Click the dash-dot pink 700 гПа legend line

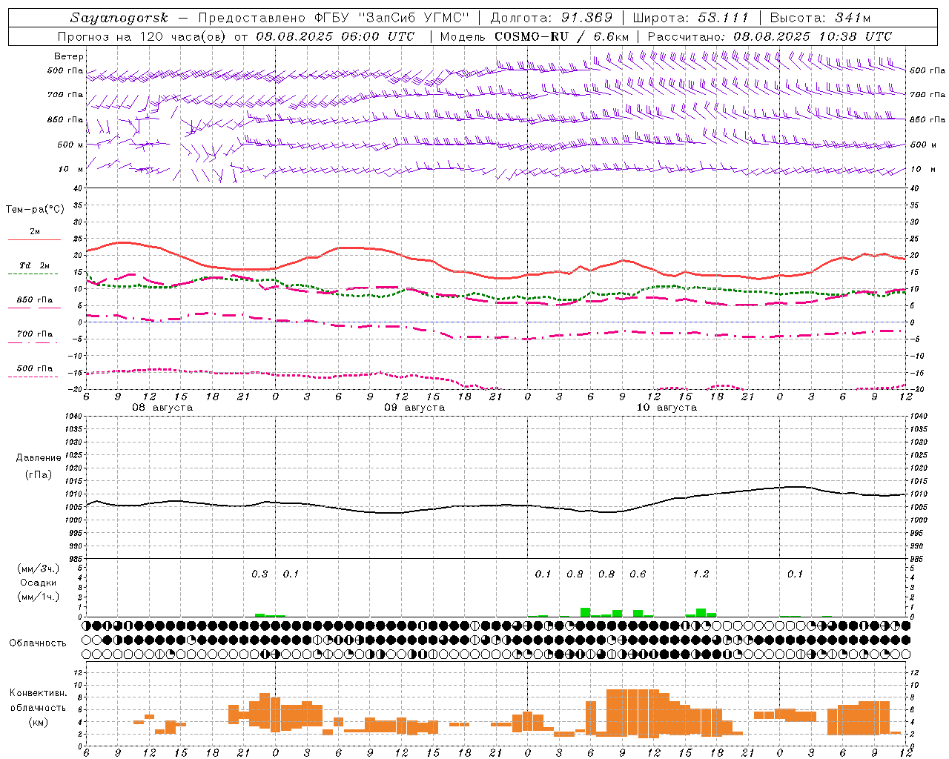[x=33, y=342]
